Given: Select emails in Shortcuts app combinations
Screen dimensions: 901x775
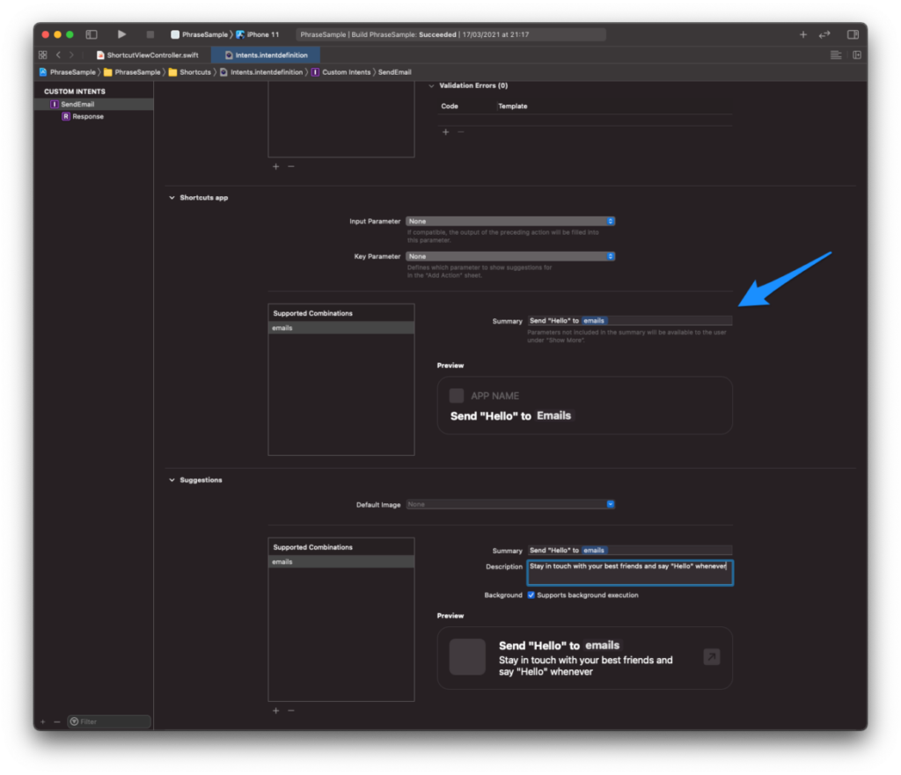Looking at the screenshot, I should click(x=341, y=328).
